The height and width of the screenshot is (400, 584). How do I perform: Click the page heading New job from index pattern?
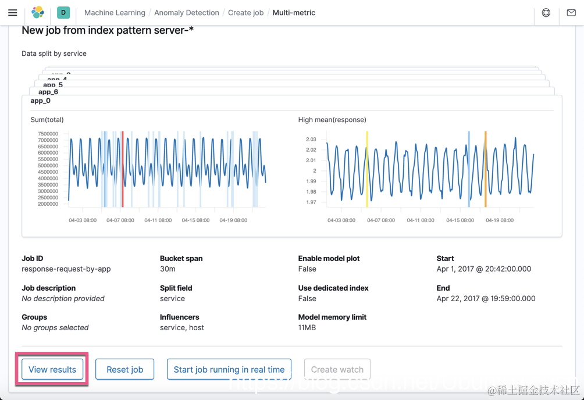108,30
